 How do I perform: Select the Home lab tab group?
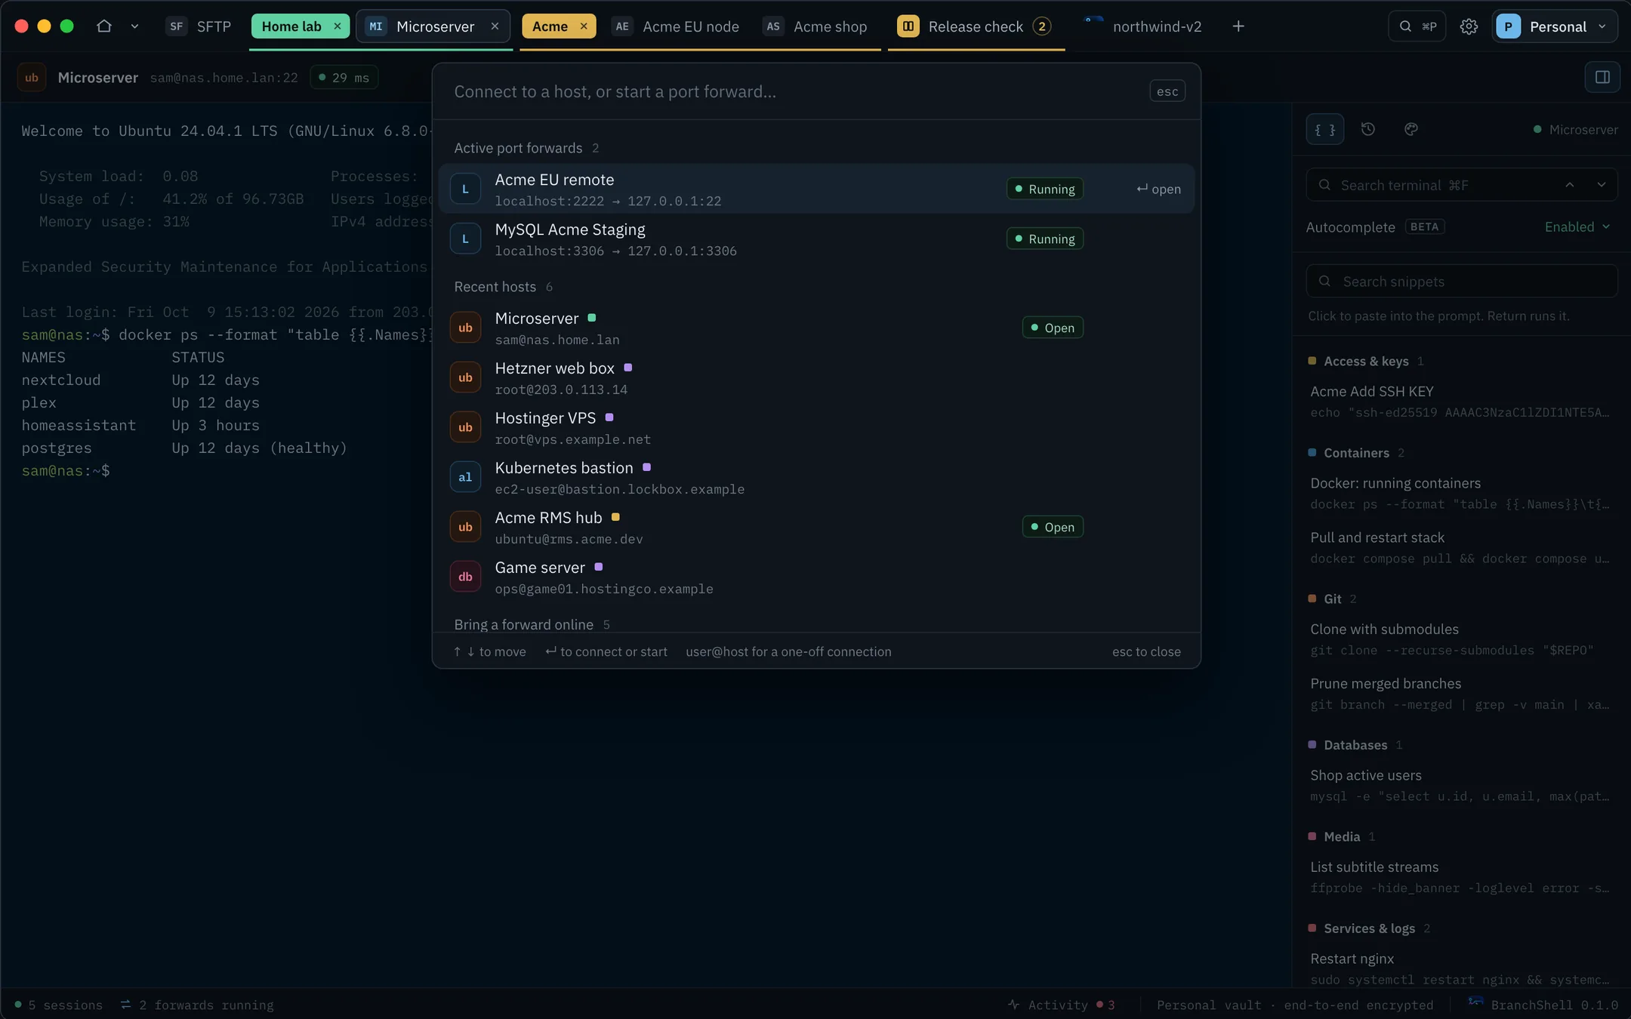point(291,26)
